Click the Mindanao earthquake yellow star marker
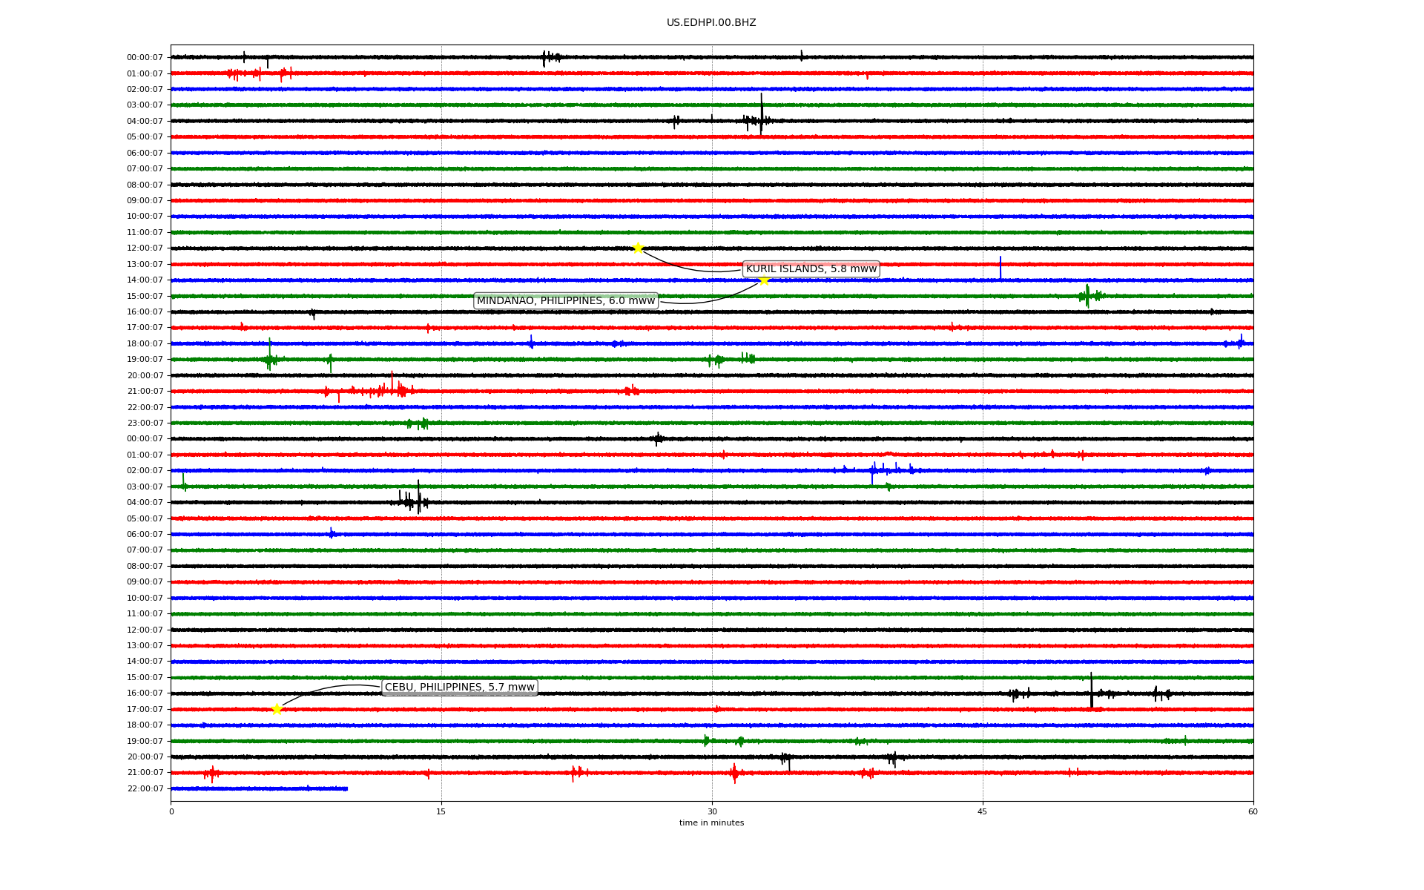Viewport: 1424px width, 890px height. pyautogui.click(x=764, y=280)
